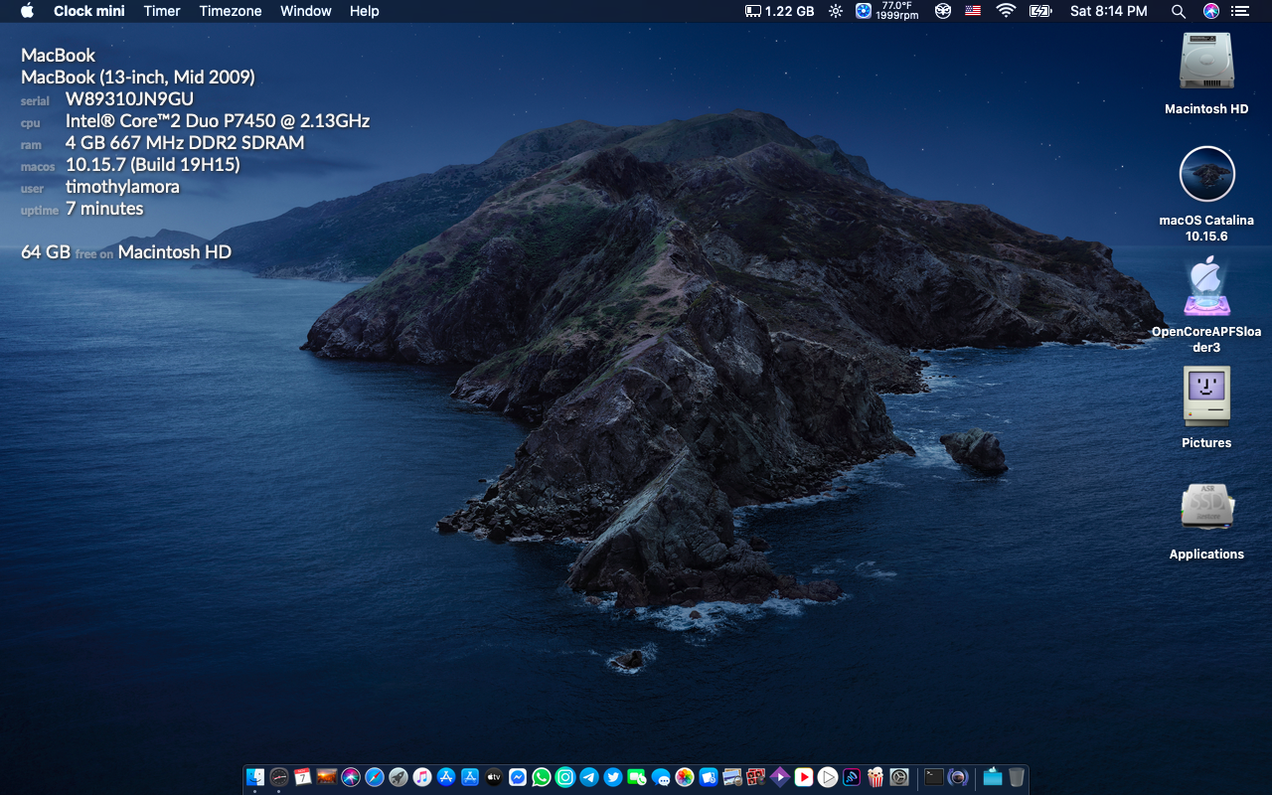Open Spotlight search magnifier
Screen dimensions: 1272x795
click(1179, 11)
